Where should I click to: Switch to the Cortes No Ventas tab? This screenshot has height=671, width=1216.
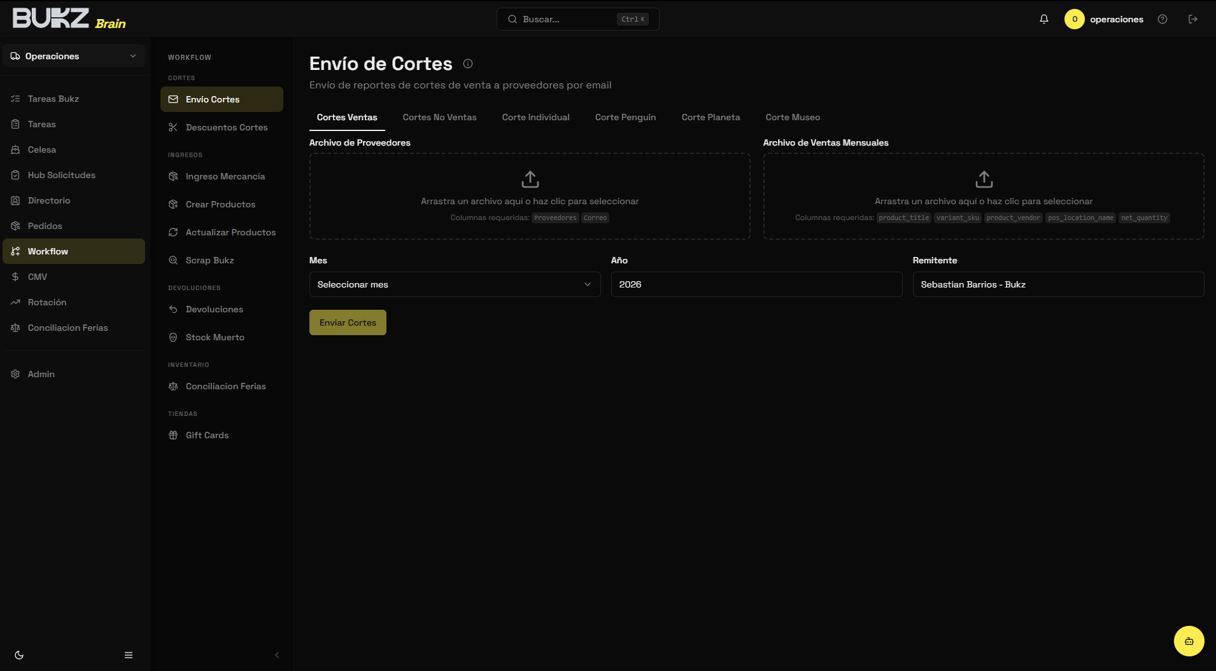pos(439,118)
